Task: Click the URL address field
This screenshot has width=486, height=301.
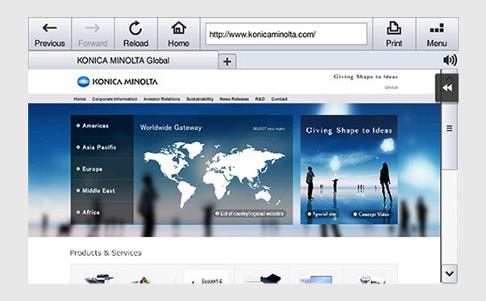Action: click(286, 34)
